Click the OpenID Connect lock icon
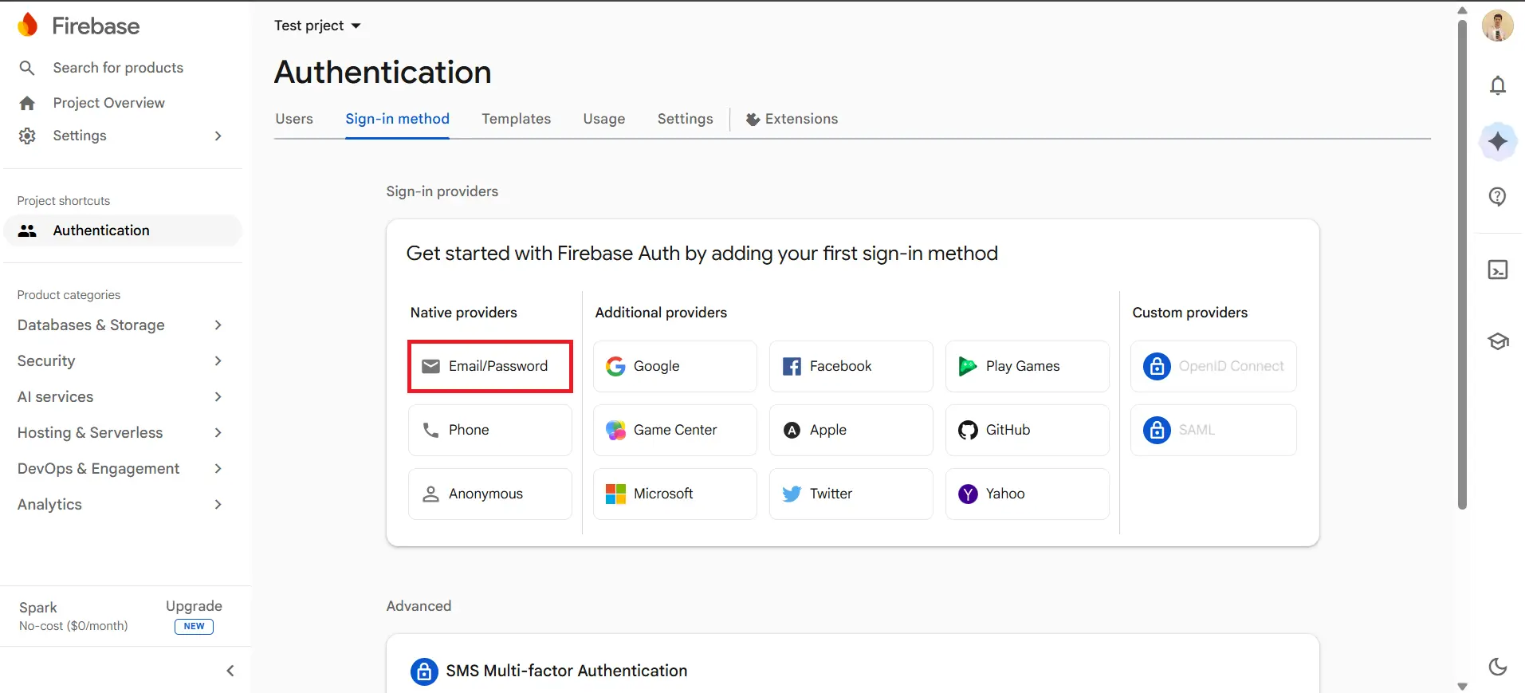The width and height of the screenshot is (1525, 693). (1157, 366)
